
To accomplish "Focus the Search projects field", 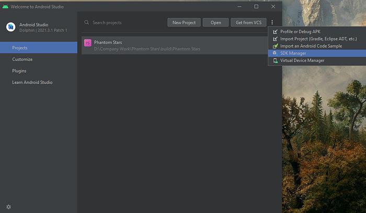I will tap(124, 23).
